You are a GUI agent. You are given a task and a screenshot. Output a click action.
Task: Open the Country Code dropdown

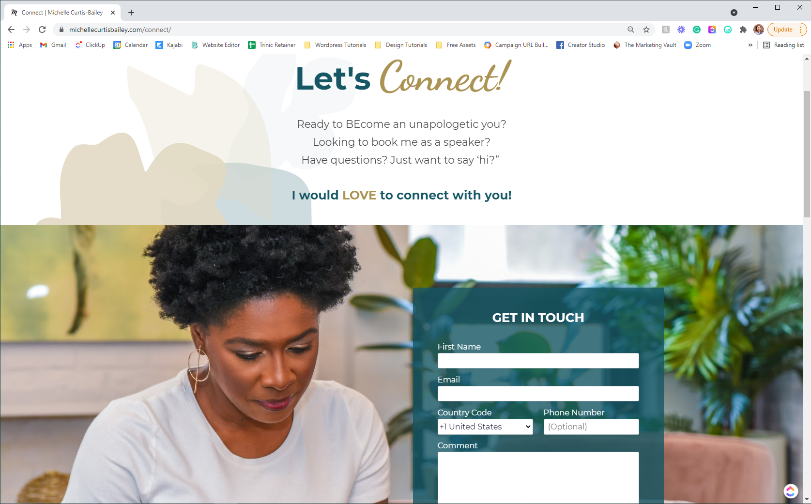[x=485, y=427]
